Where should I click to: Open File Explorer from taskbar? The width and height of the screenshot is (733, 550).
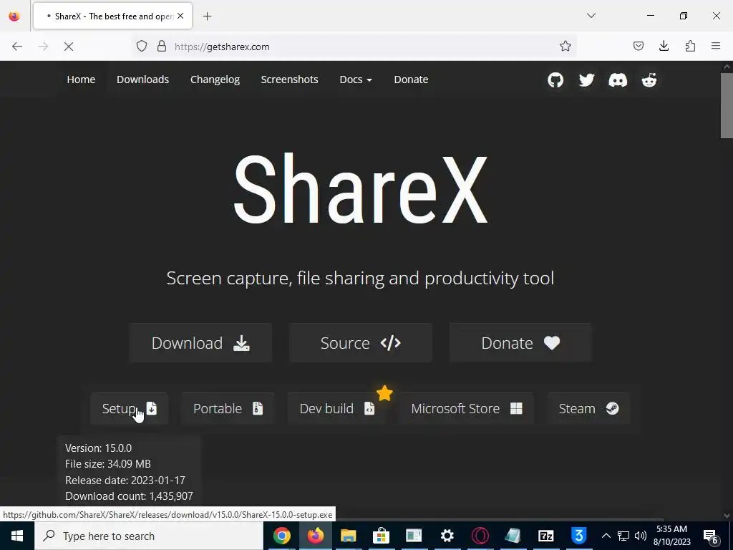(349, 536)
